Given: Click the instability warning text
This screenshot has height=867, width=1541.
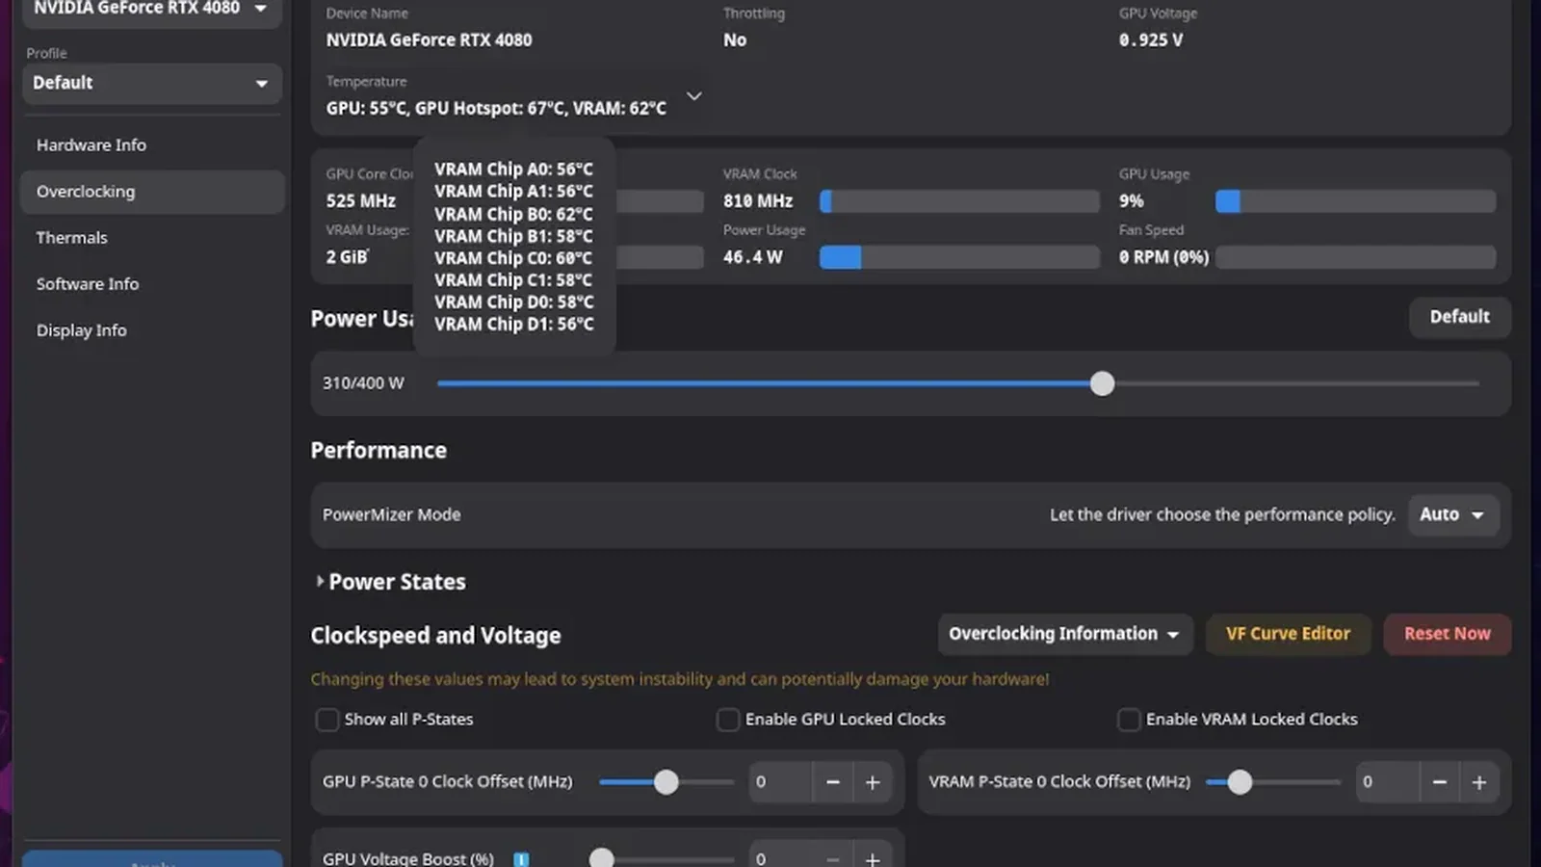Looking at the screenshot, I should (x=679, y=679).
